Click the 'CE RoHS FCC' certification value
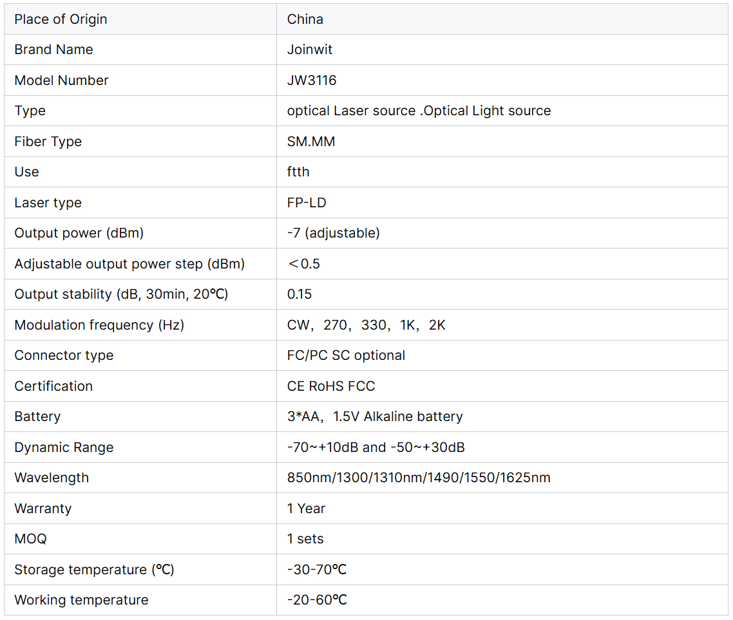This screenshot has height=620, width=733. (331, 386)
